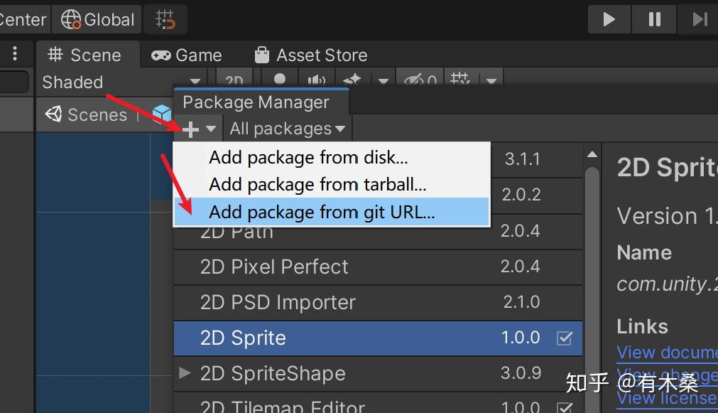The height and width of the screenshot is (413, 718).
Task: Click the plus add-package icon
Action: [x=190, y=129]
